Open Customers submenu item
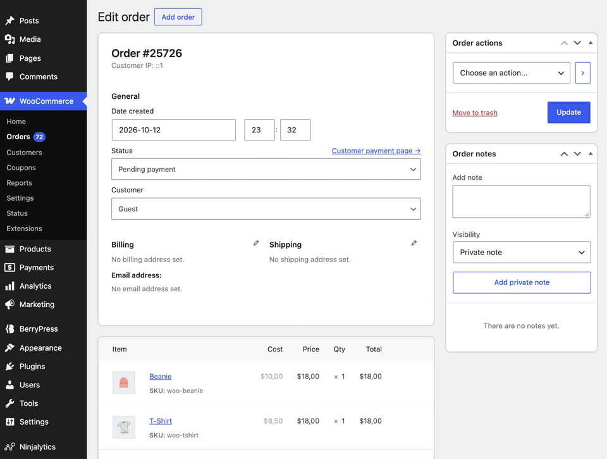 25,153
